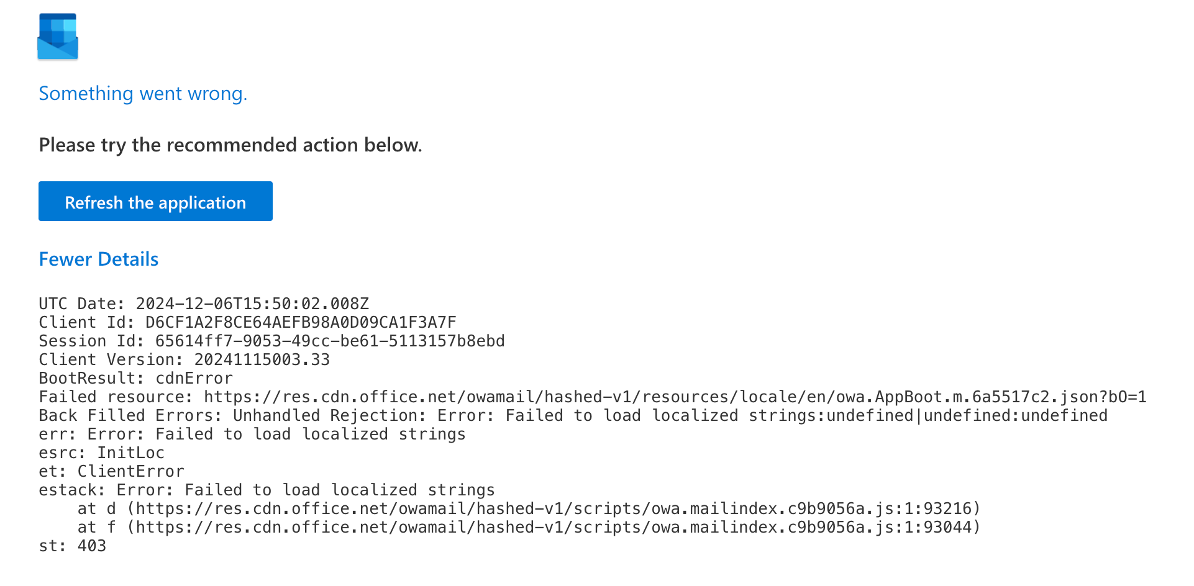Click the owa.AppBoot JSON resource URL
Screen dimensions: 1194x586
(x=675, y=397)
